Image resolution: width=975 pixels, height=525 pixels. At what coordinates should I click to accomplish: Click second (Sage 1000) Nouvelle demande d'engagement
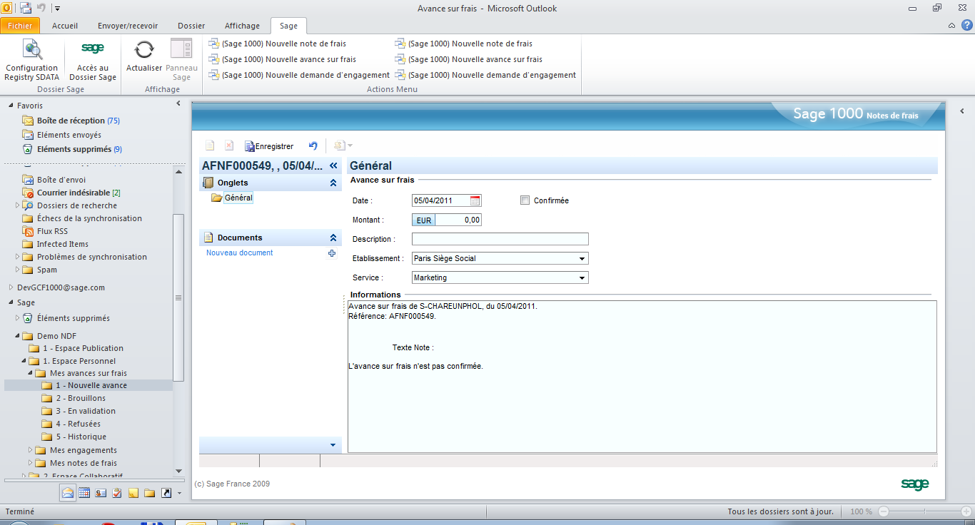click(x=486, y=75)
